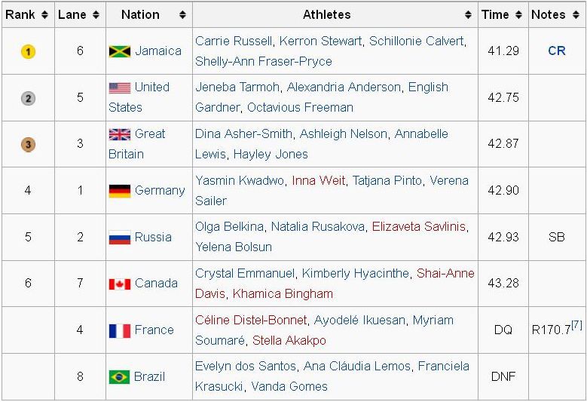This screenshot has height=402, width=587.
Task: Open footnote reference 7 next to R170.7
Action: (576, 325)
